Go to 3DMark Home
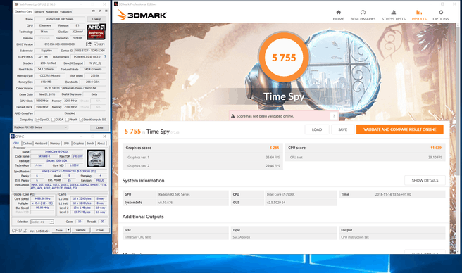 pos(338,15)
